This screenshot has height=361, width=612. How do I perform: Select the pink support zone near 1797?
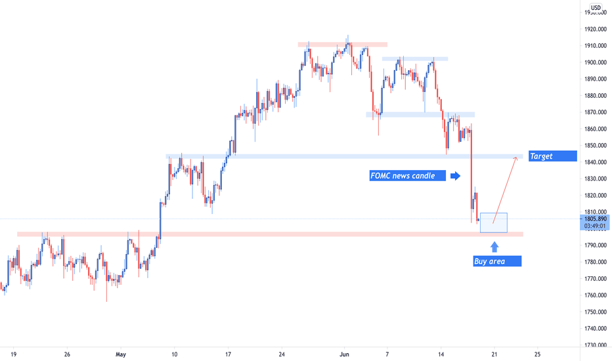point(270,234)
